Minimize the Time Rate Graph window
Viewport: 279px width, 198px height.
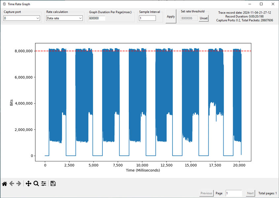click(250, 4)
